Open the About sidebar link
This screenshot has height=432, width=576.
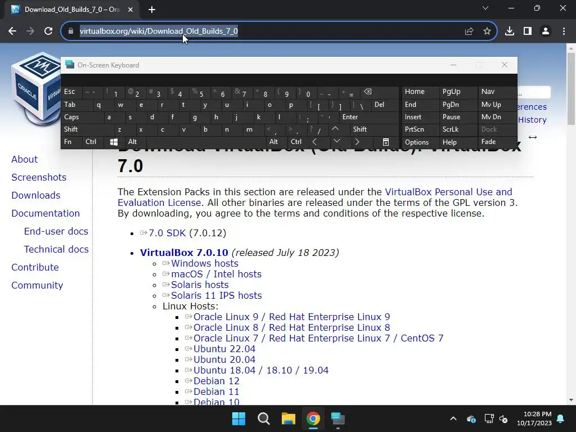[24, 159]
